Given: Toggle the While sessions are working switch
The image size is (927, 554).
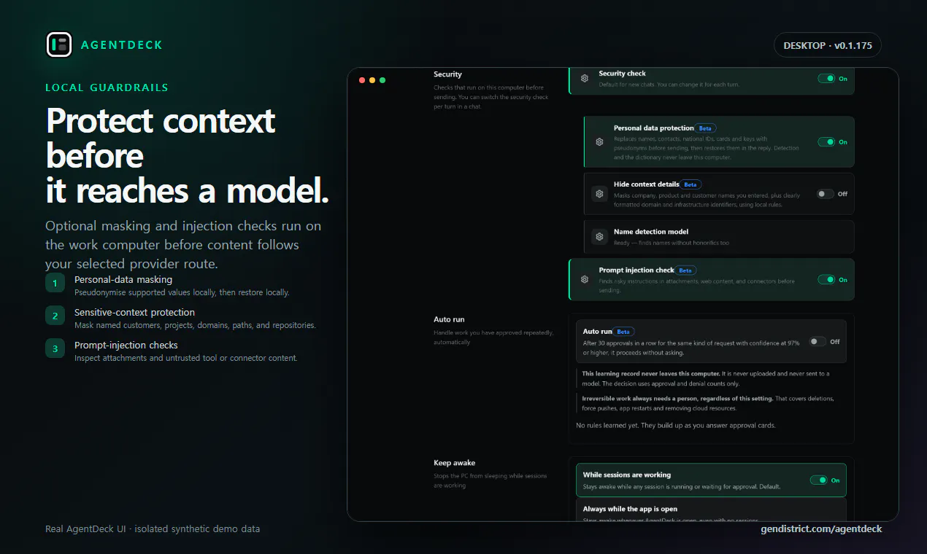Looking at the screenshot, I should click(819, 480).
